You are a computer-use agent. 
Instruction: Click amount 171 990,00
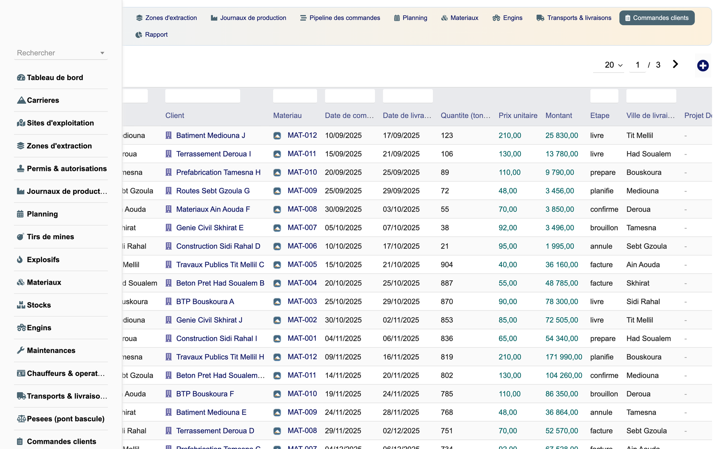564,357
